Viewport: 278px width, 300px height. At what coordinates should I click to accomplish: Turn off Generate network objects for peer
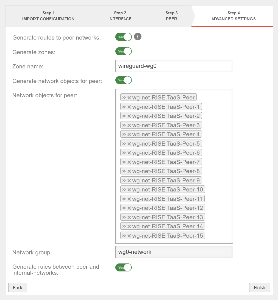[x=124, y=80]
